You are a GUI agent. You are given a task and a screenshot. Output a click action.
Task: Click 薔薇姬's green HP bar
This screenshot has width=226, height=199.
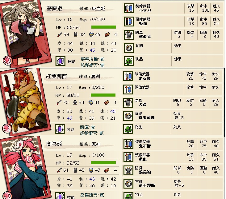tap(104, 27)
